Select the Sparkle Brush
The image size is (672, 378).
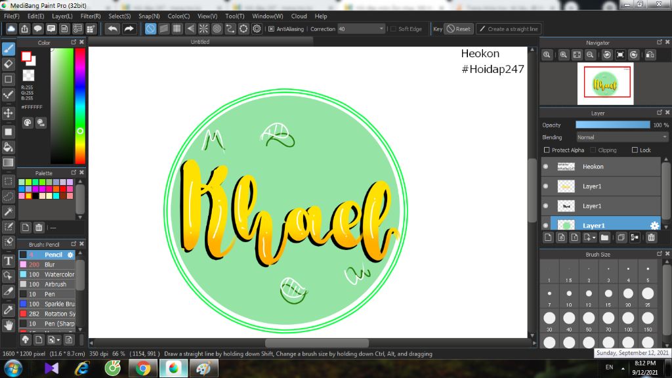[47, 304]
